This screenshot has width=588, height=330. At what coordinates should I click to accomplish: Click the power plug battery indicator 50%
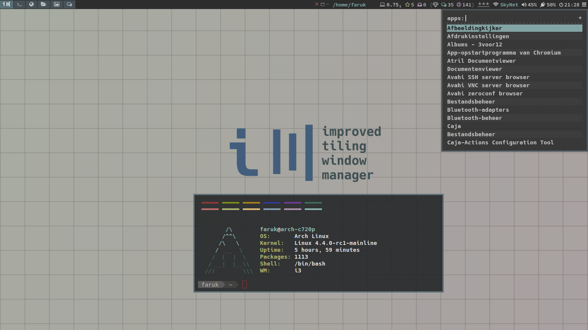pos(548,5)
